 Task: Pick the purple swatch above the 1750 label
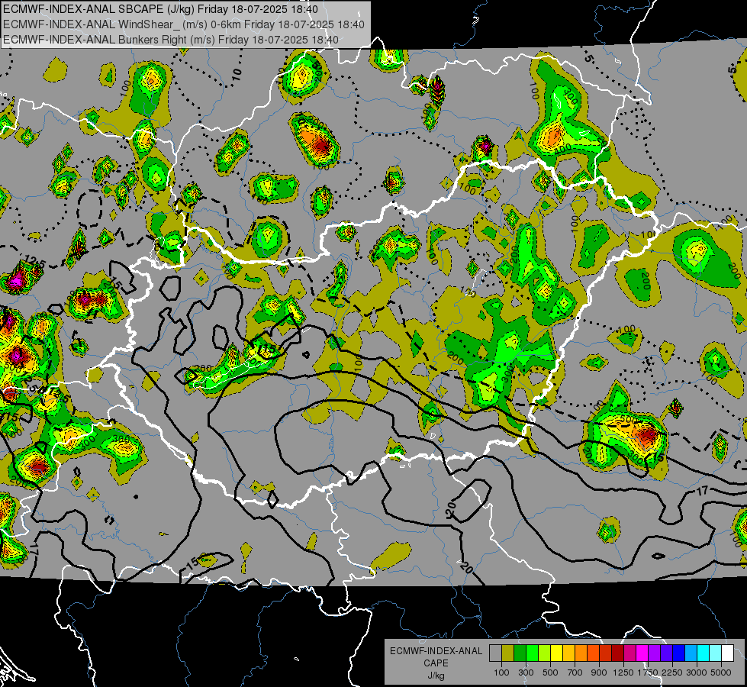[655, 653]
